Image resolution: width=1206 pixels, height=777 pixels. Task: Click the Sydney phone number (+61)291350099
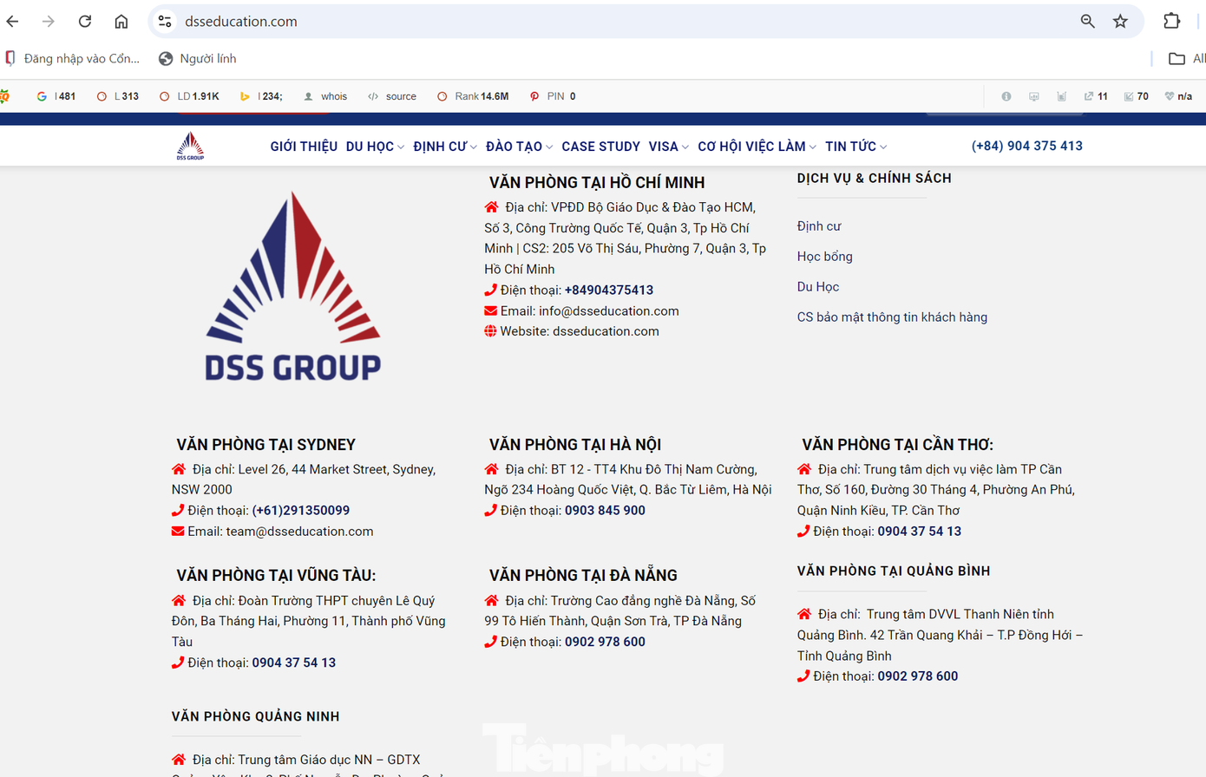click(x=301, y=511)
